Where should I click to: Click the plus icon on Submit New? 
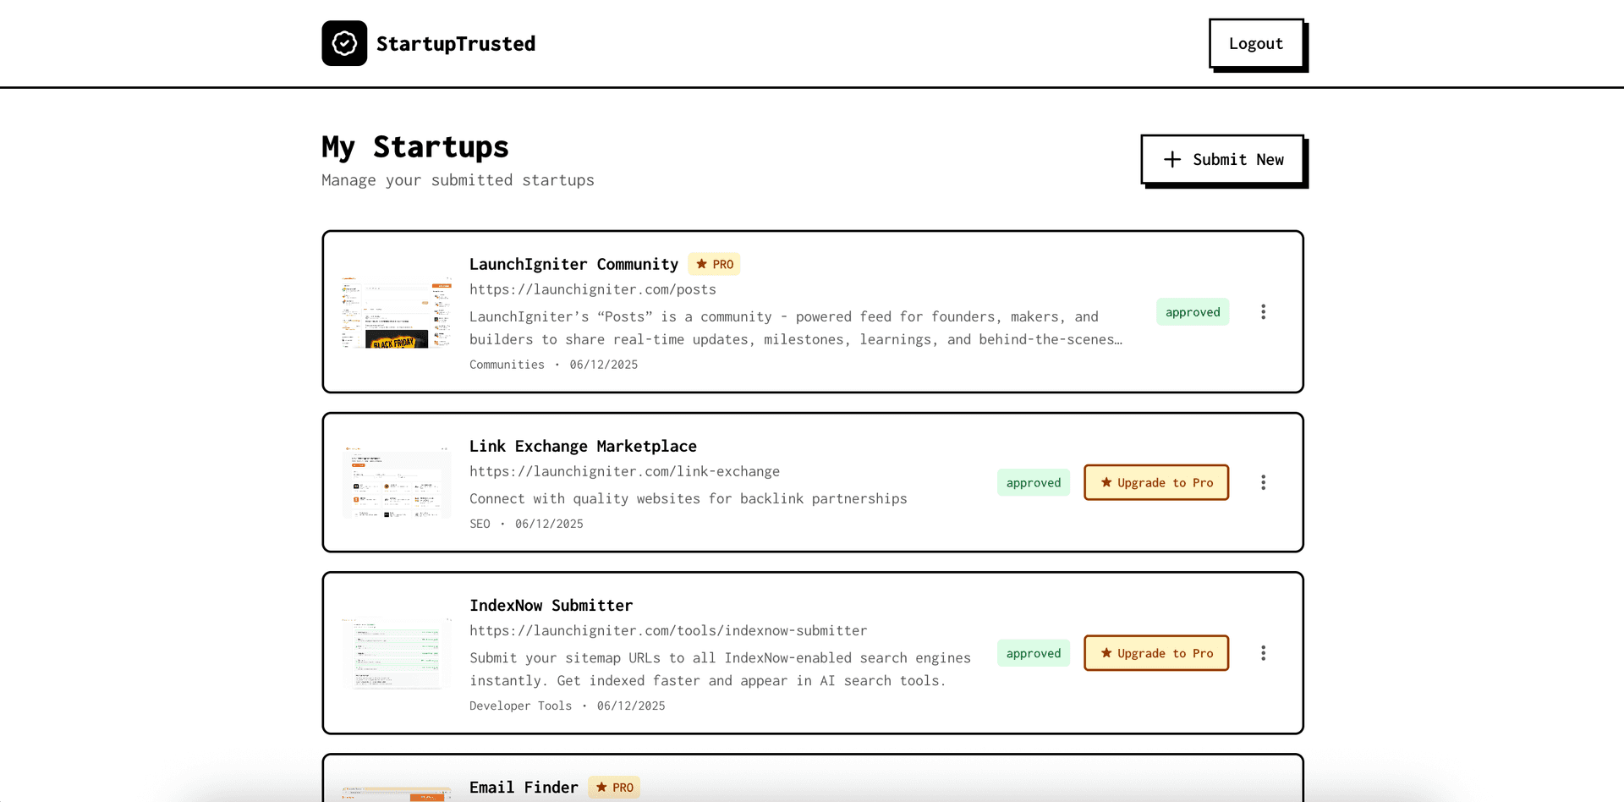click(x=1172, y=159)
